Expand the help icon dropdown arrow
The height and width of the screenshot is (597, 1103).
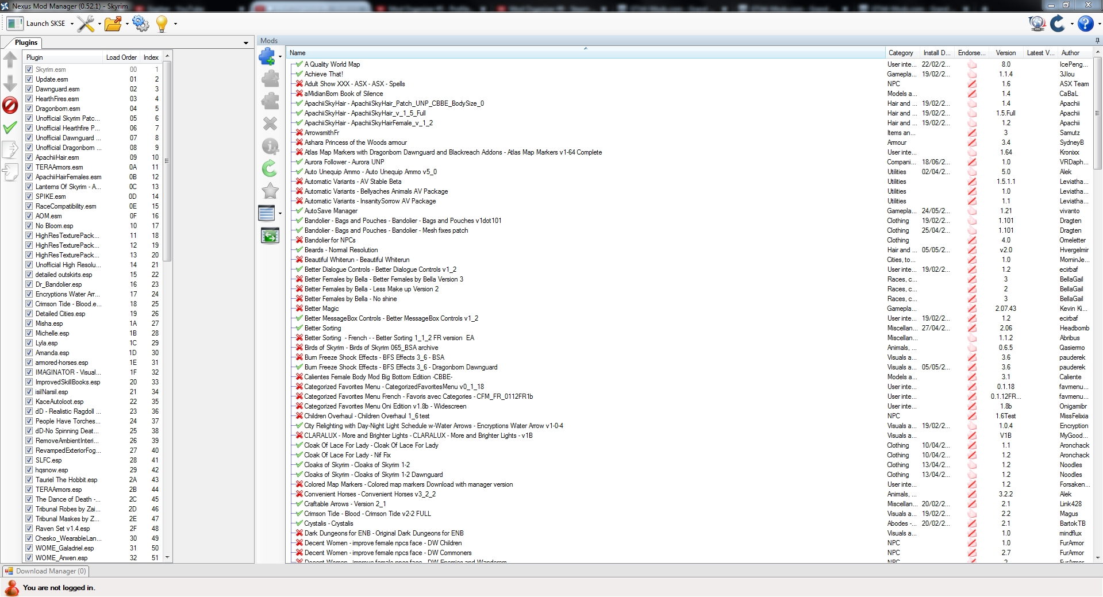(x=1099, y=24)
